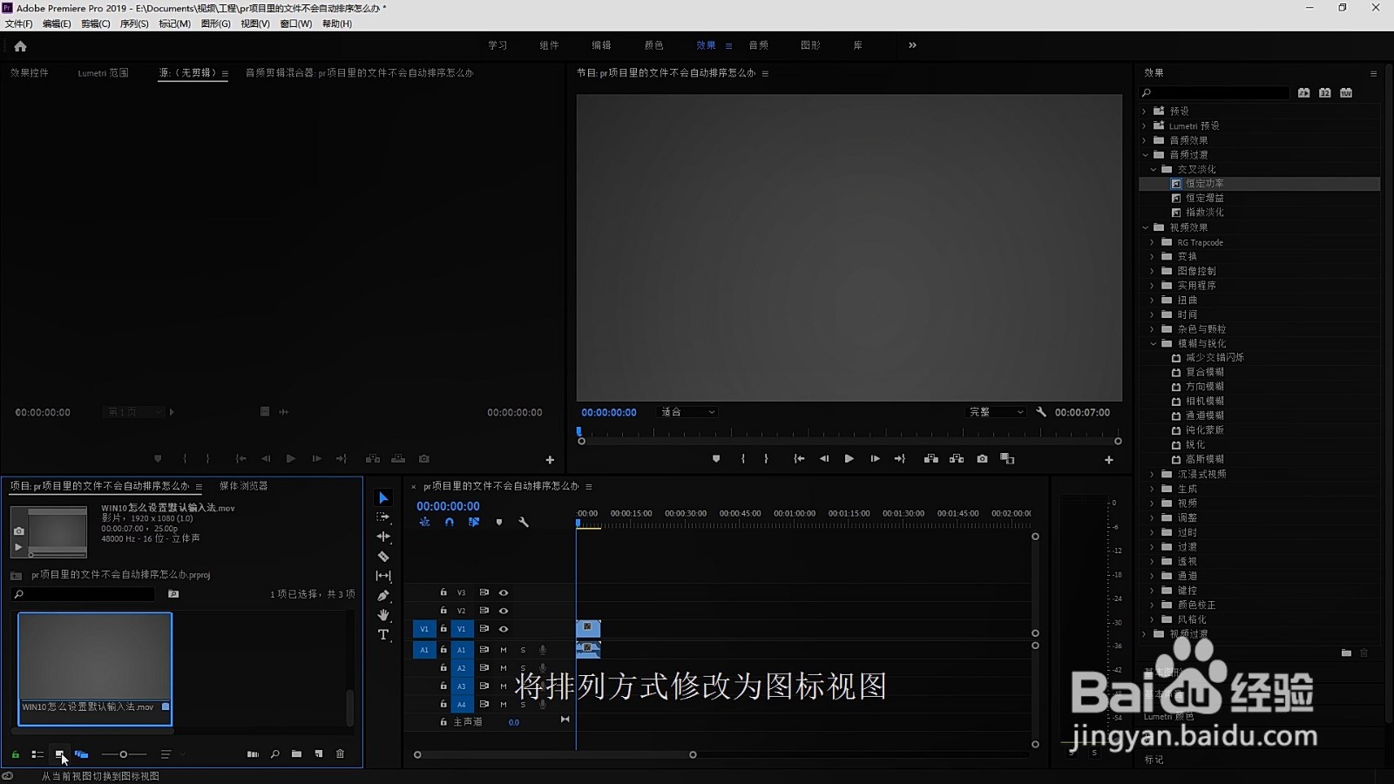
Task: Toggle V2 track output eye
Action: pos(504,611)
